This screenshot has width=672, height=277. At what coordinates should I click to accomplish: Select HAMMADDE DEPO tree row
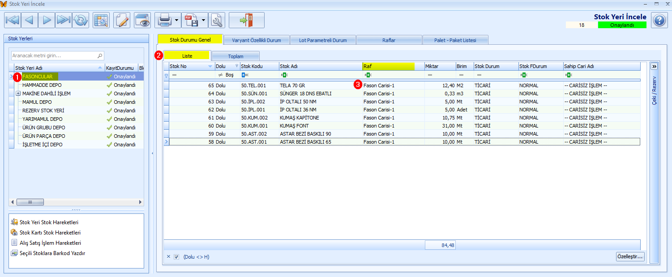(42, 85)
